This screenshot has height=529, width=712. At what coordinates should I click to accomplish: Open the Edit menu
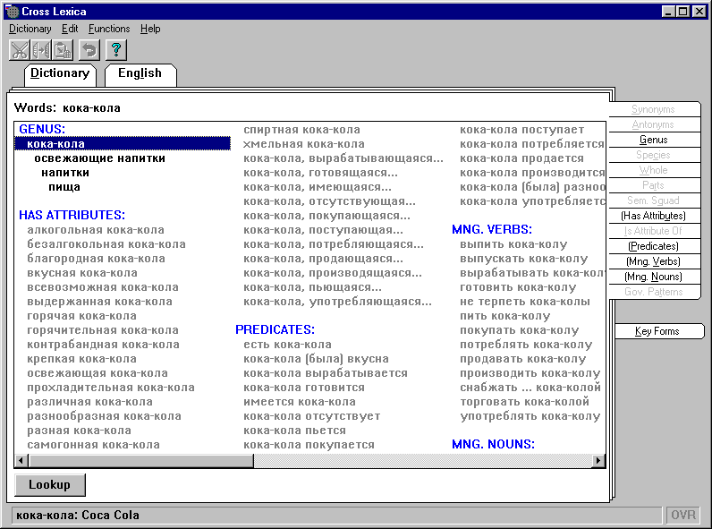pyautogui.click(x=70, y=29)
